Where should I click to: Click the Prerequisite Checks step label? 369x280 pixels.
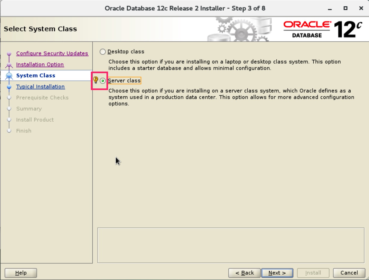coord(42,98)
